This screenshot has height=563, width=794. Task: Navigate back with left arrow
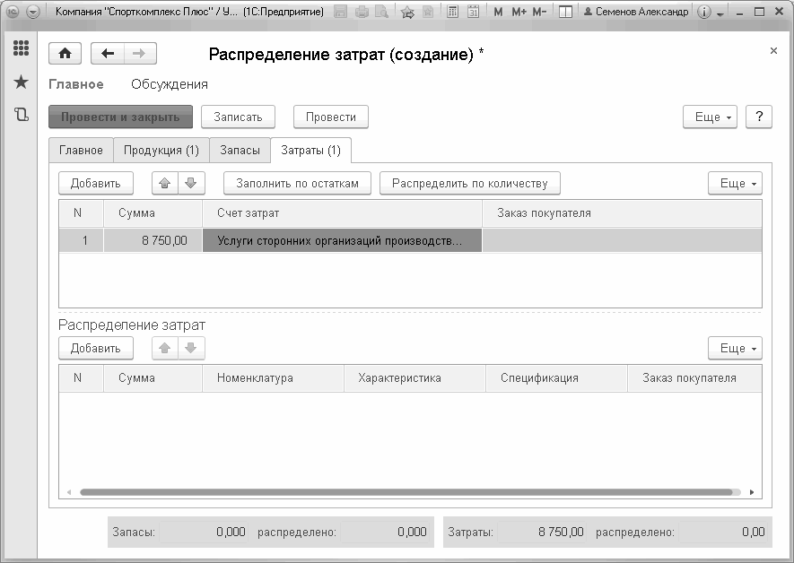[108, 54]
